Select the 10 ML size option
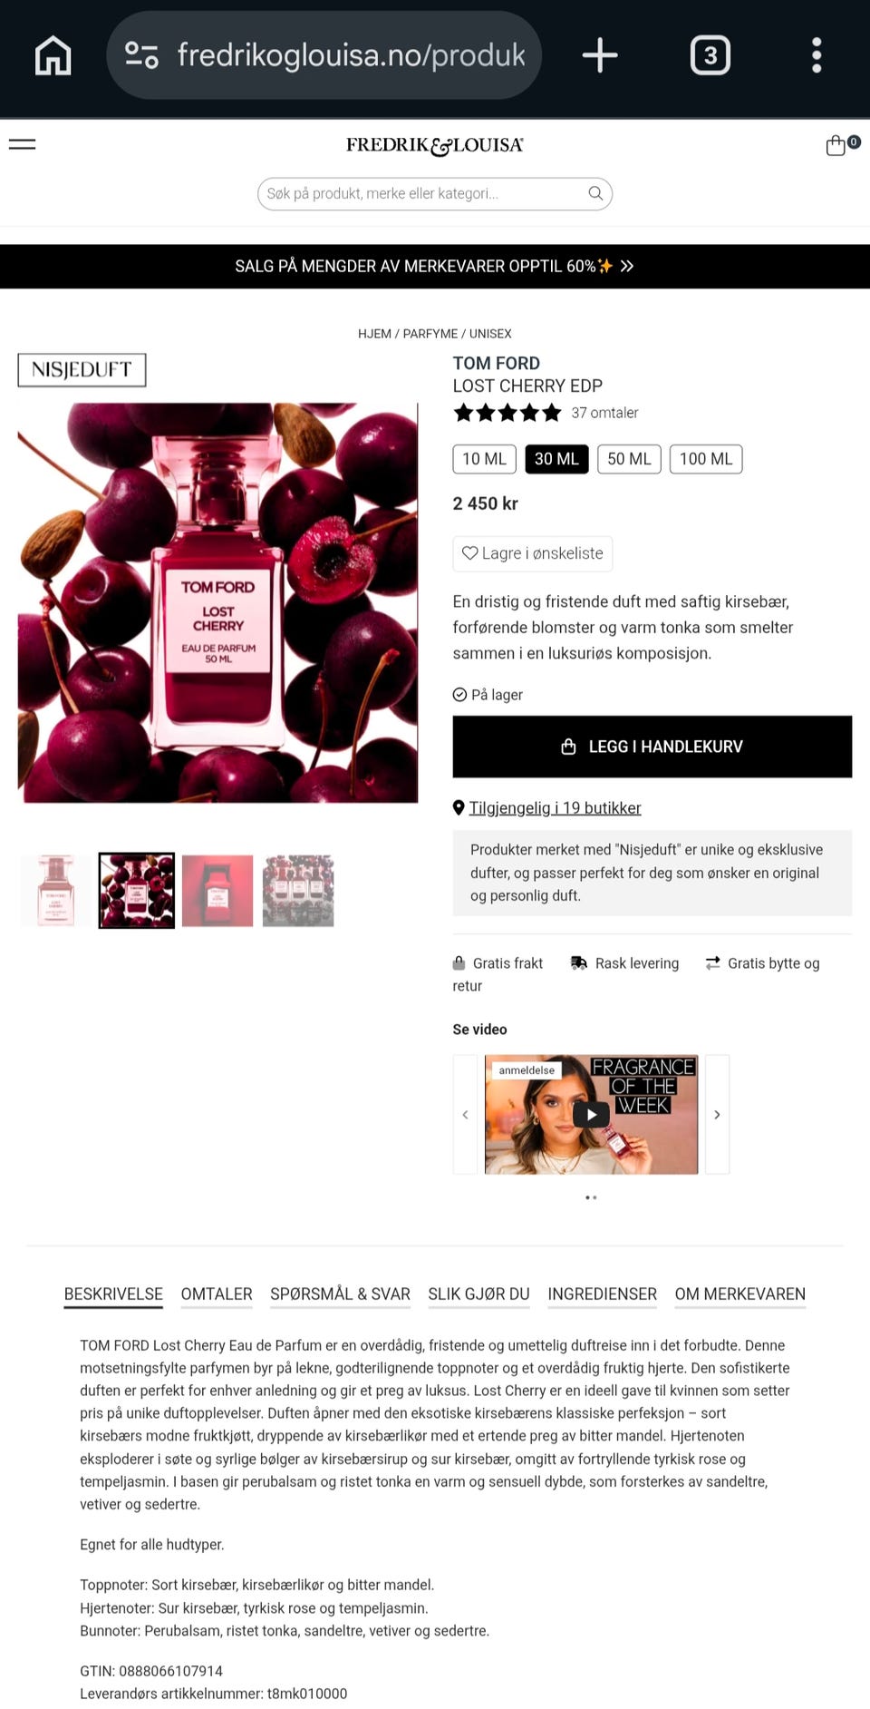The width and height of the screenshot is (870, 1709). 484,459
